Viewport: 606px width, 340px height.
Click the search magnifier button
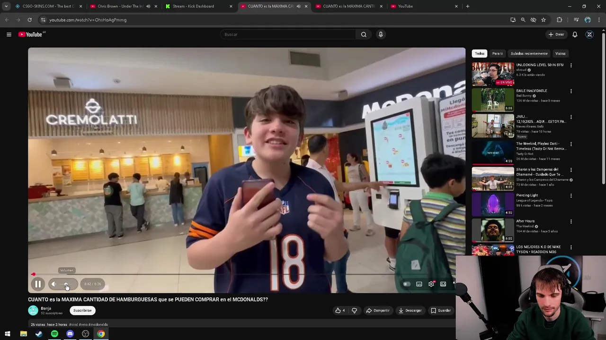click(x=364, y=34)
